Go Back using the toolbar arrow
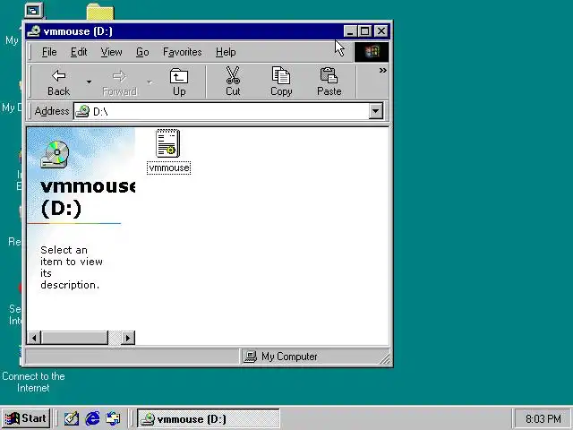 click(58, 82)
